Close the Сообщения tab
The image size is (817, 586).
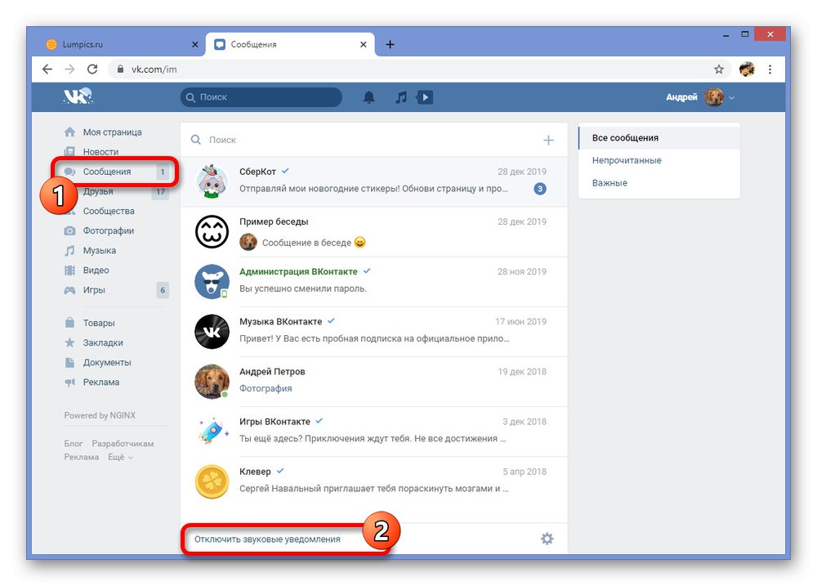coord(364,44)
